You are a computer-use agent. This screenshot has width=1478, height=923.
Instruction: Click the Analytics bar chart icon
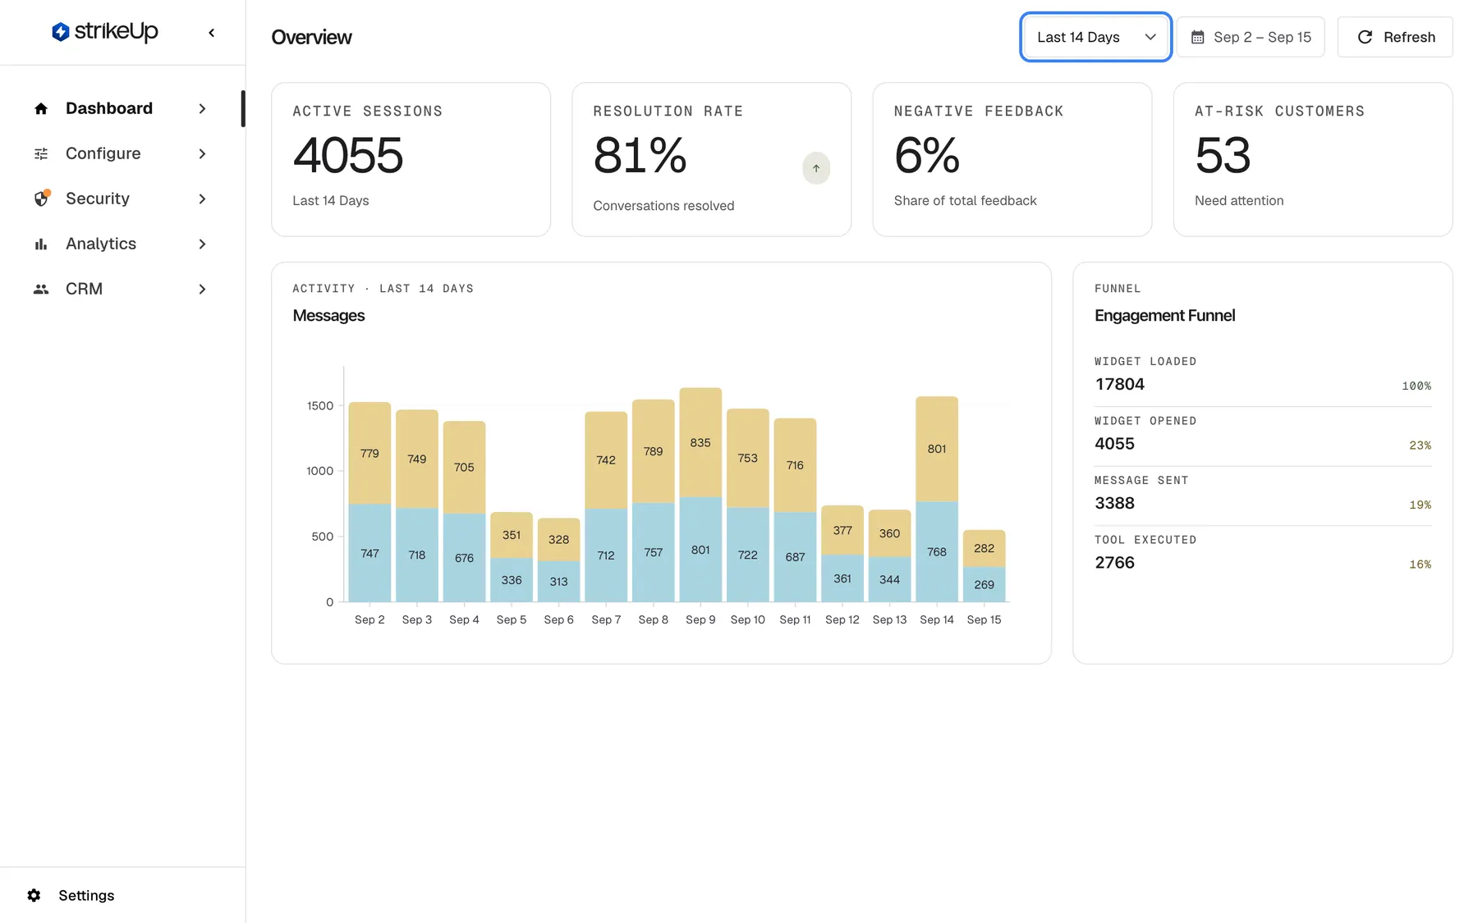(x=41, y=244)
